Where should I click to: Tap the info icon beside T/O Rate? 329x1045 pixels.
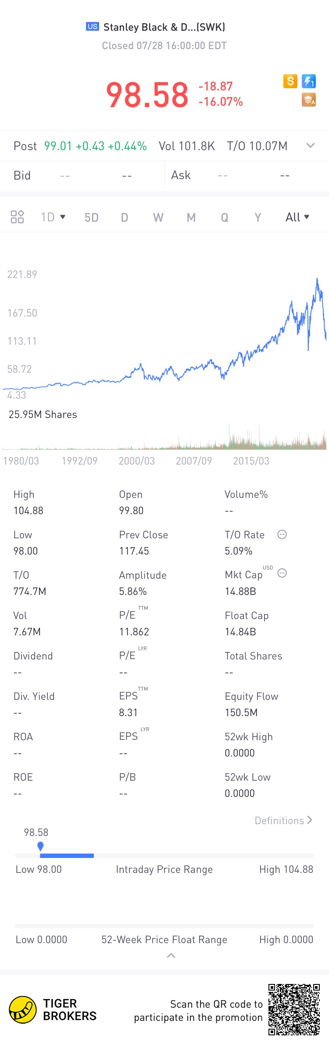[x=282, y=534]
